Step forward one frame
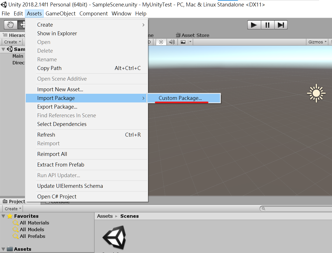 [x=281, y=25]
